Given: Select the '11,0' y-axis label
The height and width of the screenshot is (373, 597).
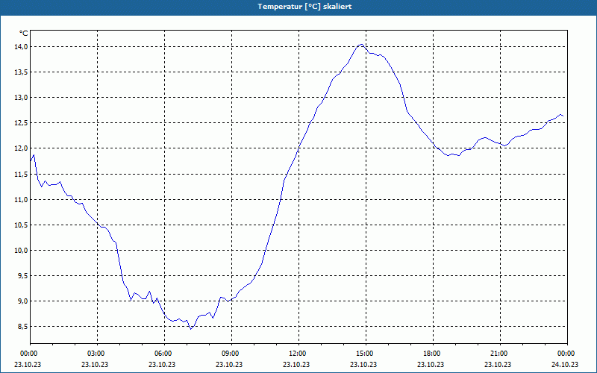Looking at the screenshot, I should coord(22,200).
